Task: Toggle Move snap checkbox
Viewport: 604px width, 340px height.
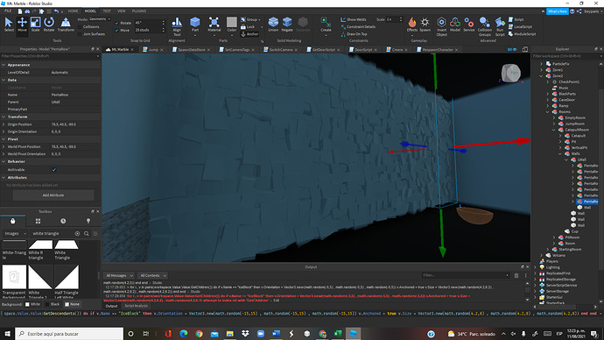Action: coord(116,30)
